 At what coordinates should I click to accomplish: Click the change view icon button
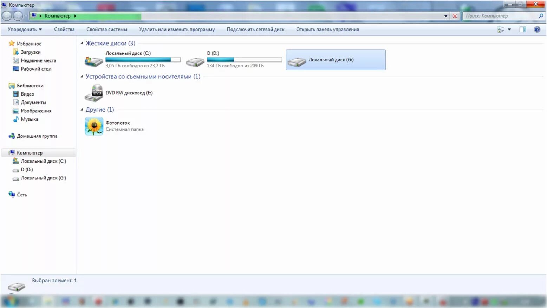point(501,30)
